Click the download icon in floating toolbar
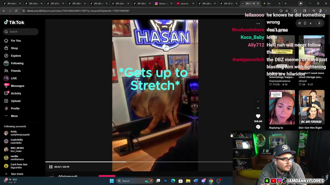 click(x=311, y=23)
